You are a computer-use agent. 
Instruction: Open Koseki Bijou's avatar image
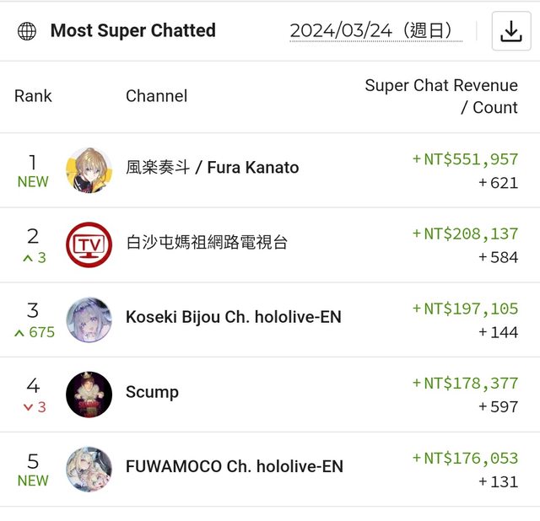click(89, 320)
